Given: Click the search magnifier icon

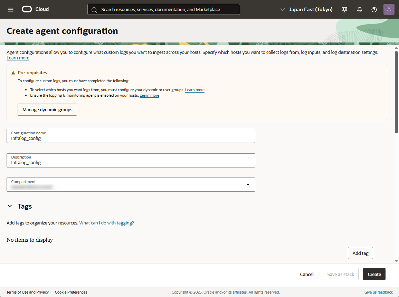Looking at the screenshot, I should (x=94, y=10).
